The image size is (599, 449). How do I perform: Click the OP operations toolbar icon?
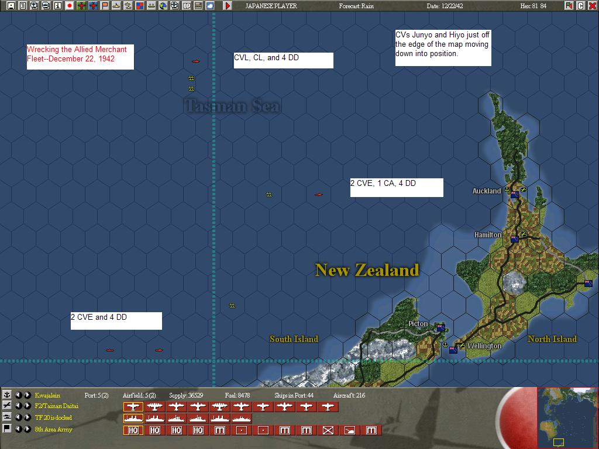click(187, 6)
